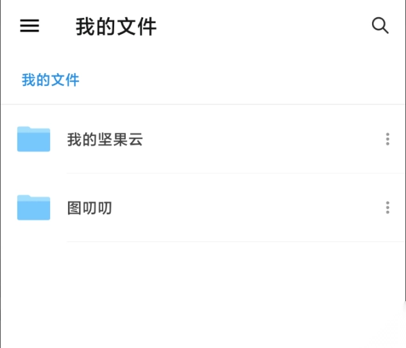Screen dimensions: 406x348
Task: Open the 我的坚果云 folder by name
Action: click(x=105, y=139)
